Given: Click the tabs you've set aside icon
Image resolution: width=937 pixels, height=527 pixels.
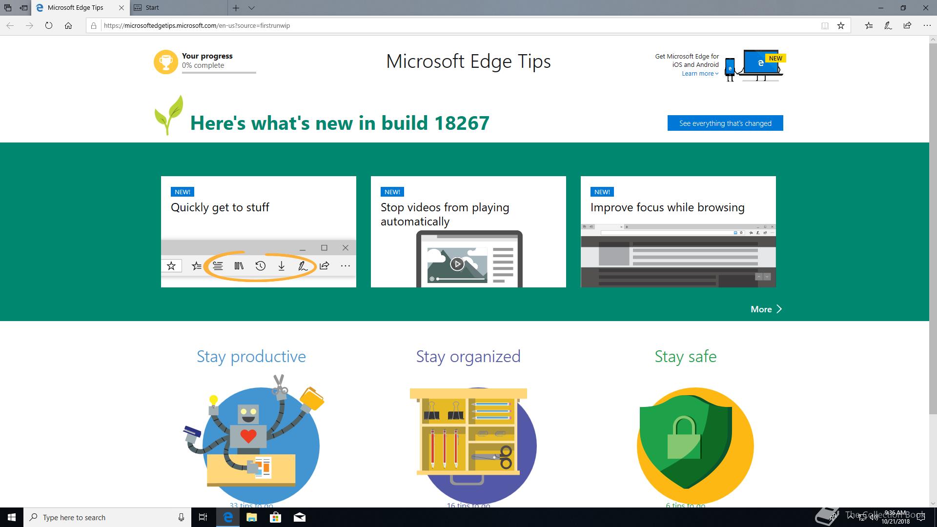Looking at the screenshot, I should (8, 8).
